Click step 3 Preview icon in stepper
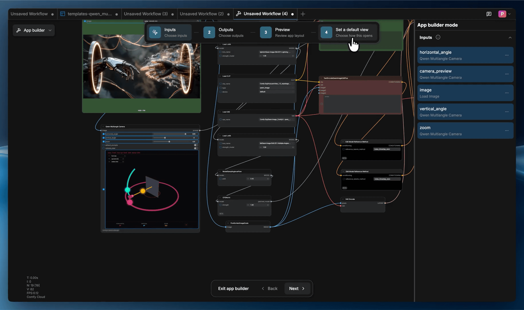Viewport: 524px width, 310px height. [x=265, y=32]
